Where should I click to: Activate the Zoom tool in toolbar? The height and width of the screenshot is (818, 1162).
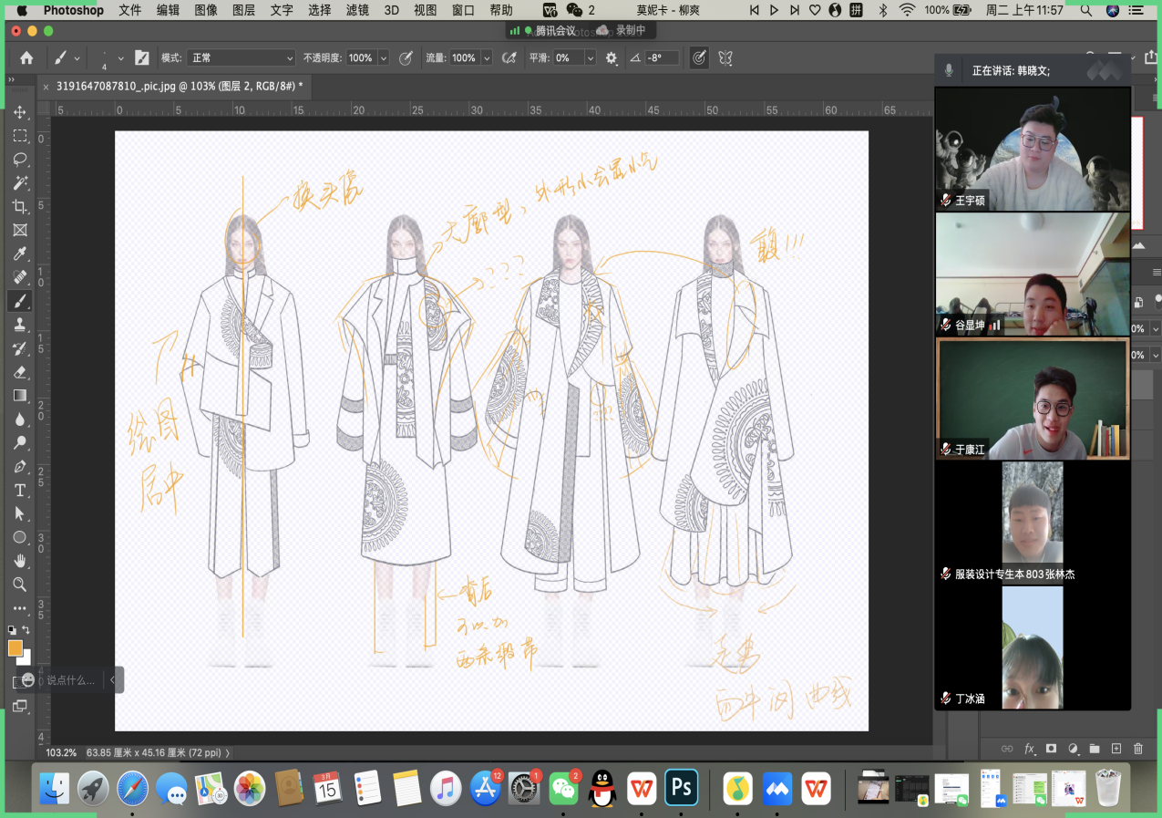pos(20,585)
